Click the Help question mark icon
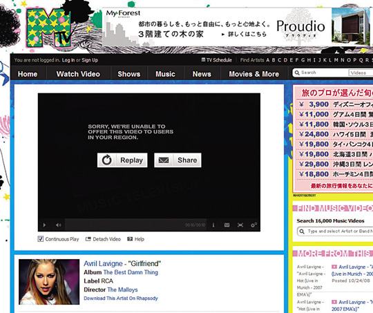This screenshot has height=313, width=373. (130, 239)
